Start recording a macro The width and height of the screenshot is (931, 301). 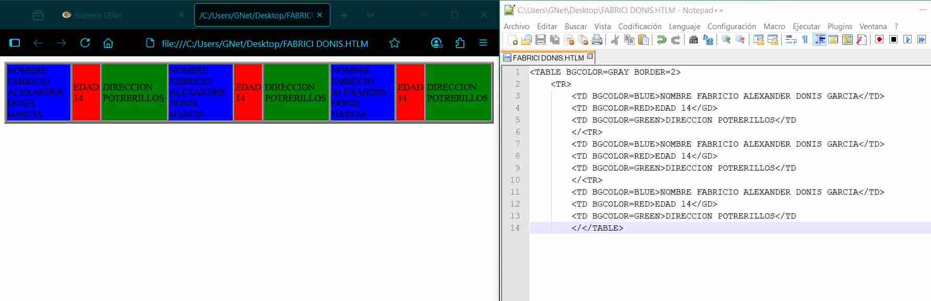click(x=879, y=40)
